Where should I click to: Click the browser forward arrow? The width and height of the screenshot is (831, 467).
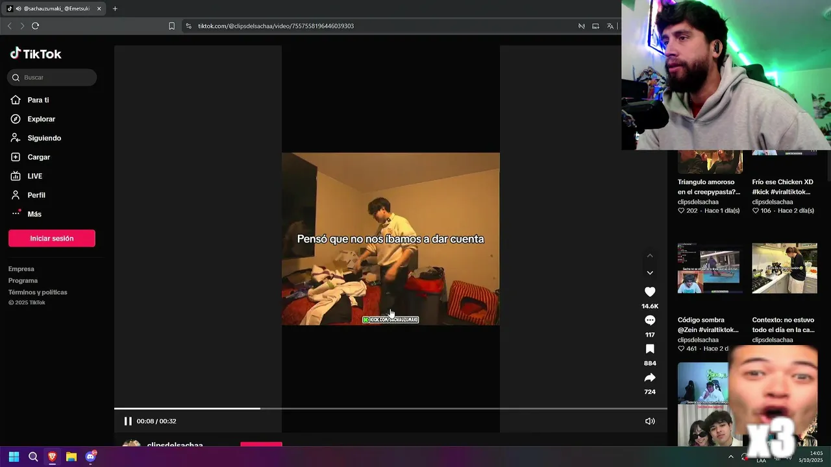click(22, 26)
